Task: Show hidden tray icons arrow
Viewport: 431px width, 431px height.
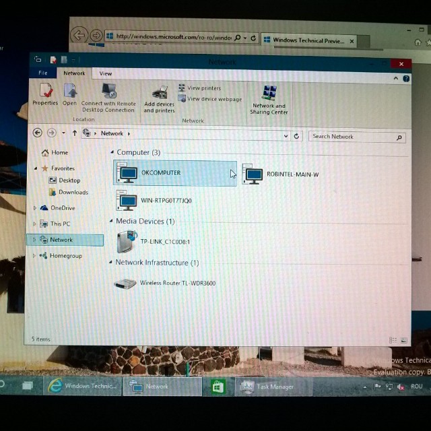Action: tap(365, 387)
